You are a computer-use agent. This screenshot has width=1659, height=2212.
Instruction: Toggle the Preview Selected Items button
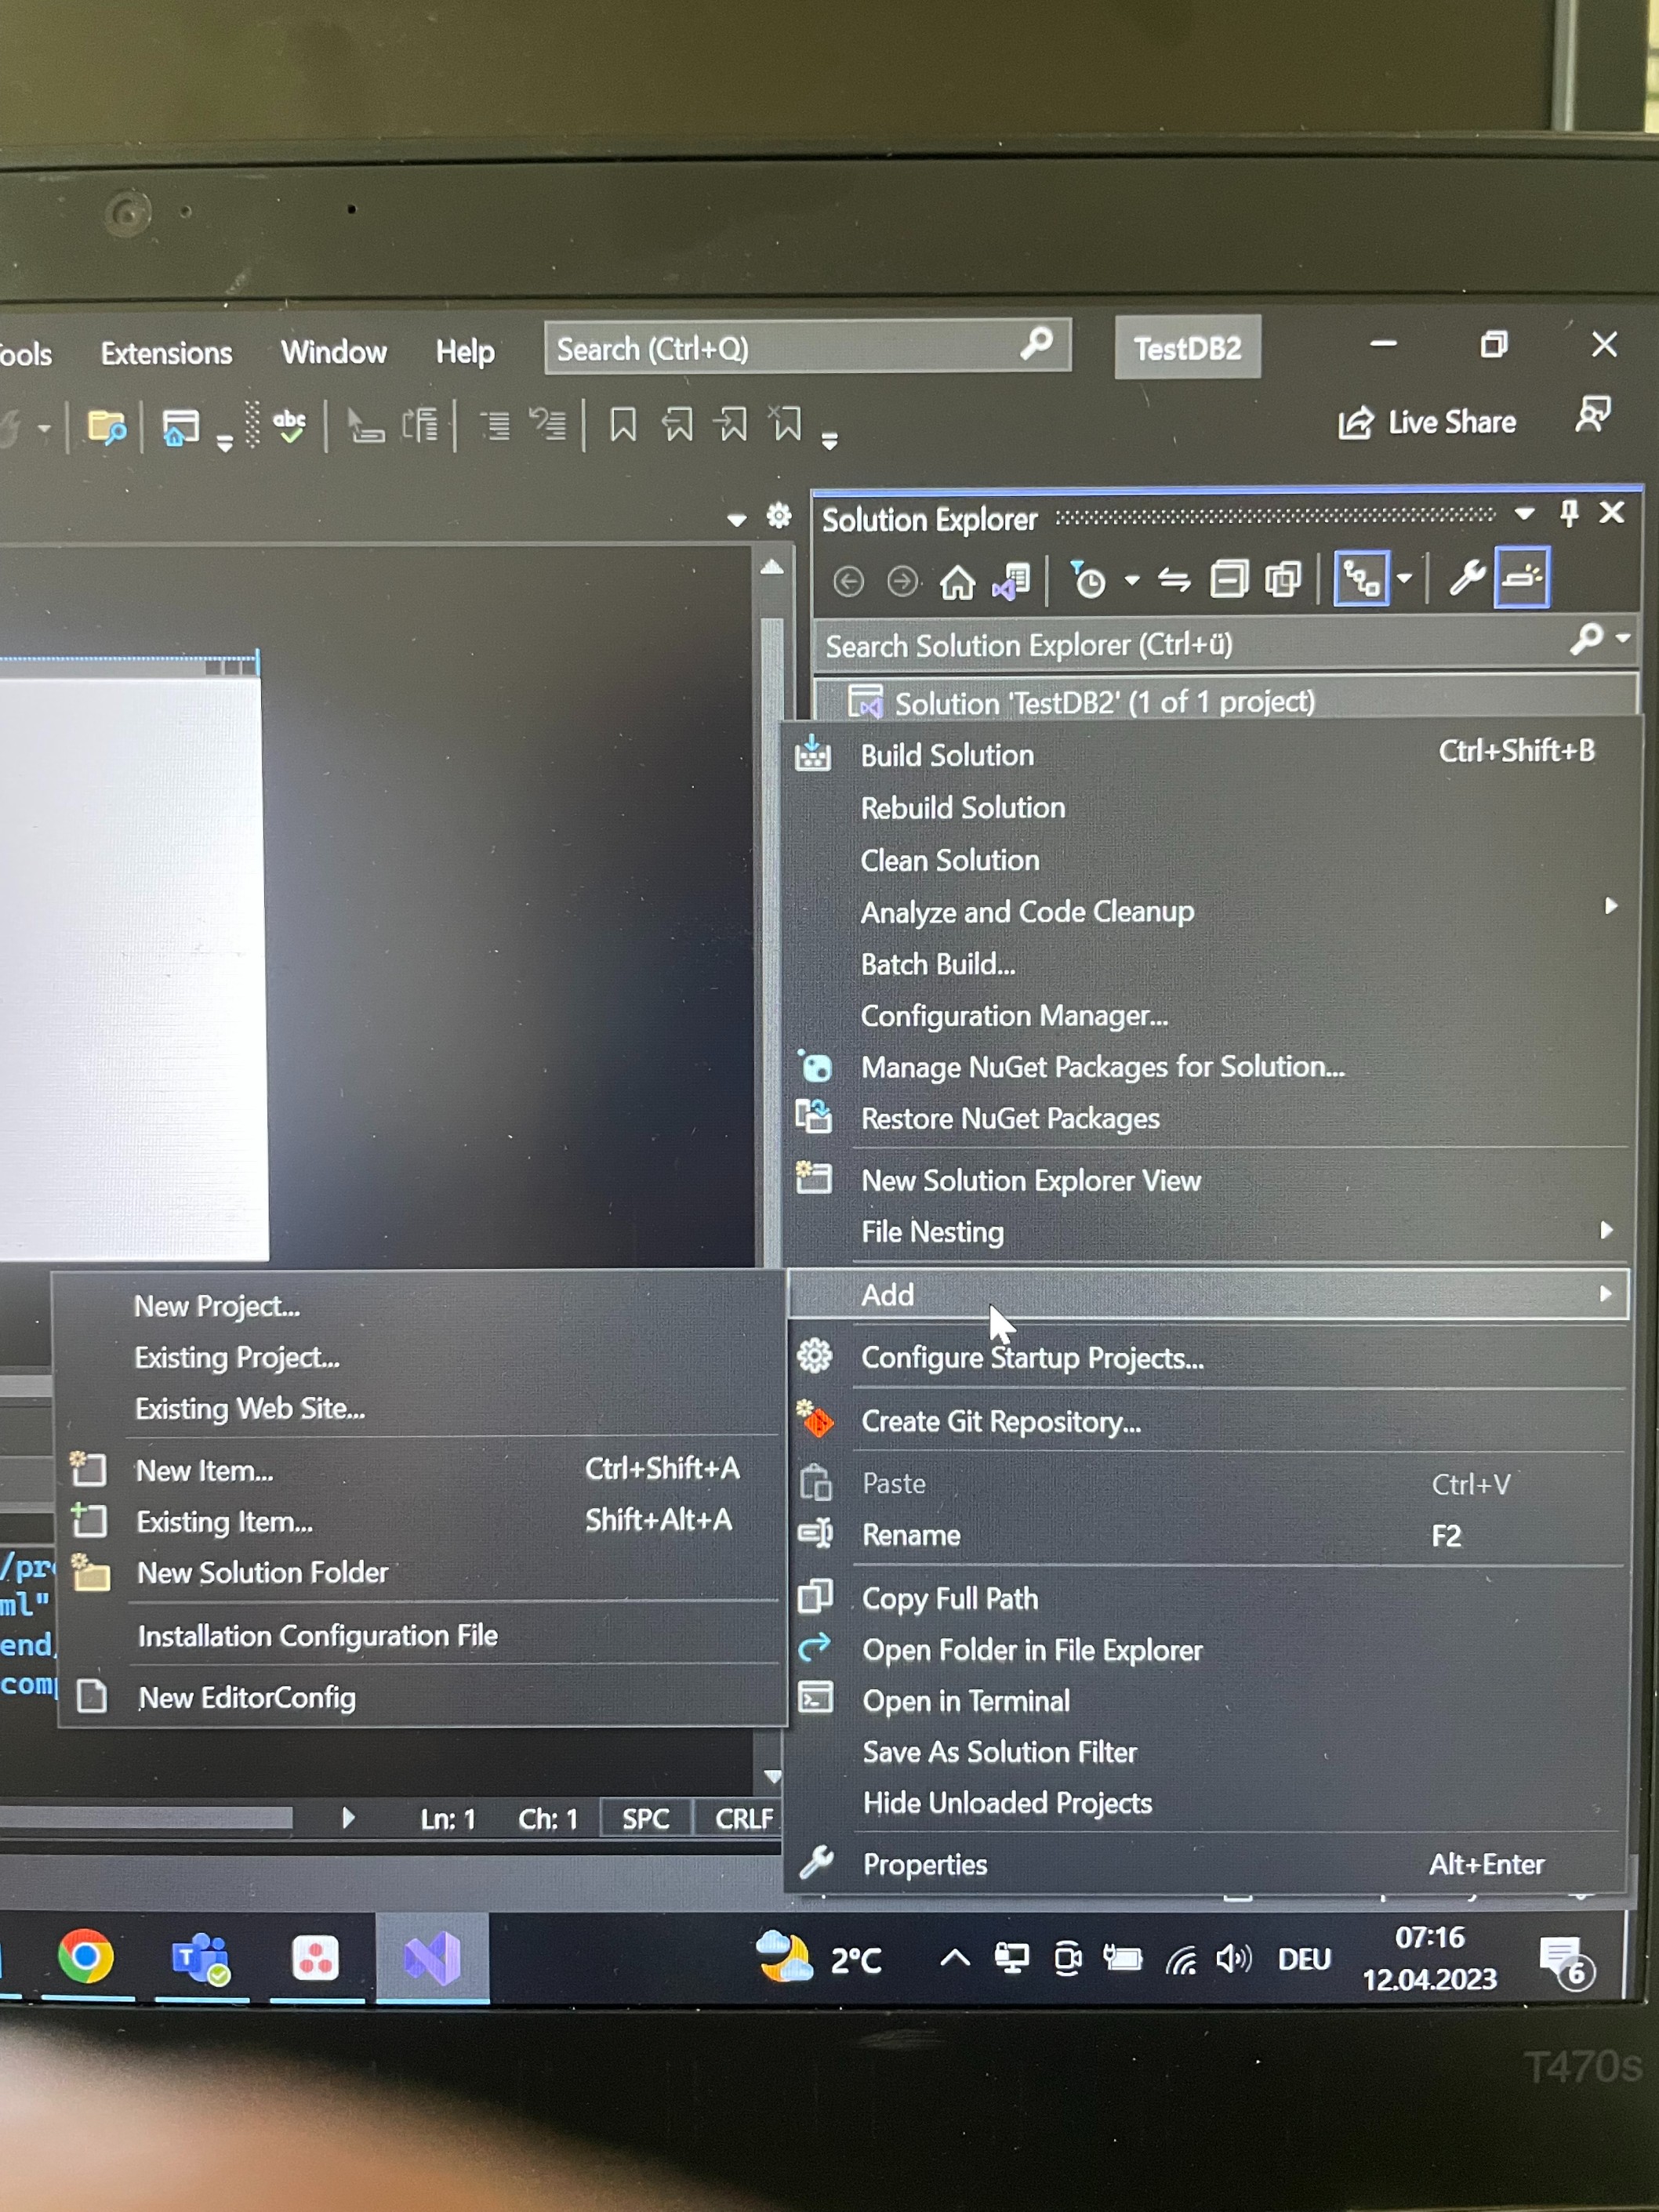coord(1521,577)
